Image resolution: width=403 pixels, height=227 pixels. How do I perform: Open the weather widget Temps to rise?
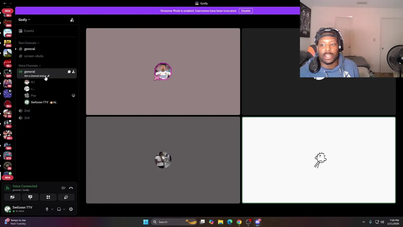15,222
